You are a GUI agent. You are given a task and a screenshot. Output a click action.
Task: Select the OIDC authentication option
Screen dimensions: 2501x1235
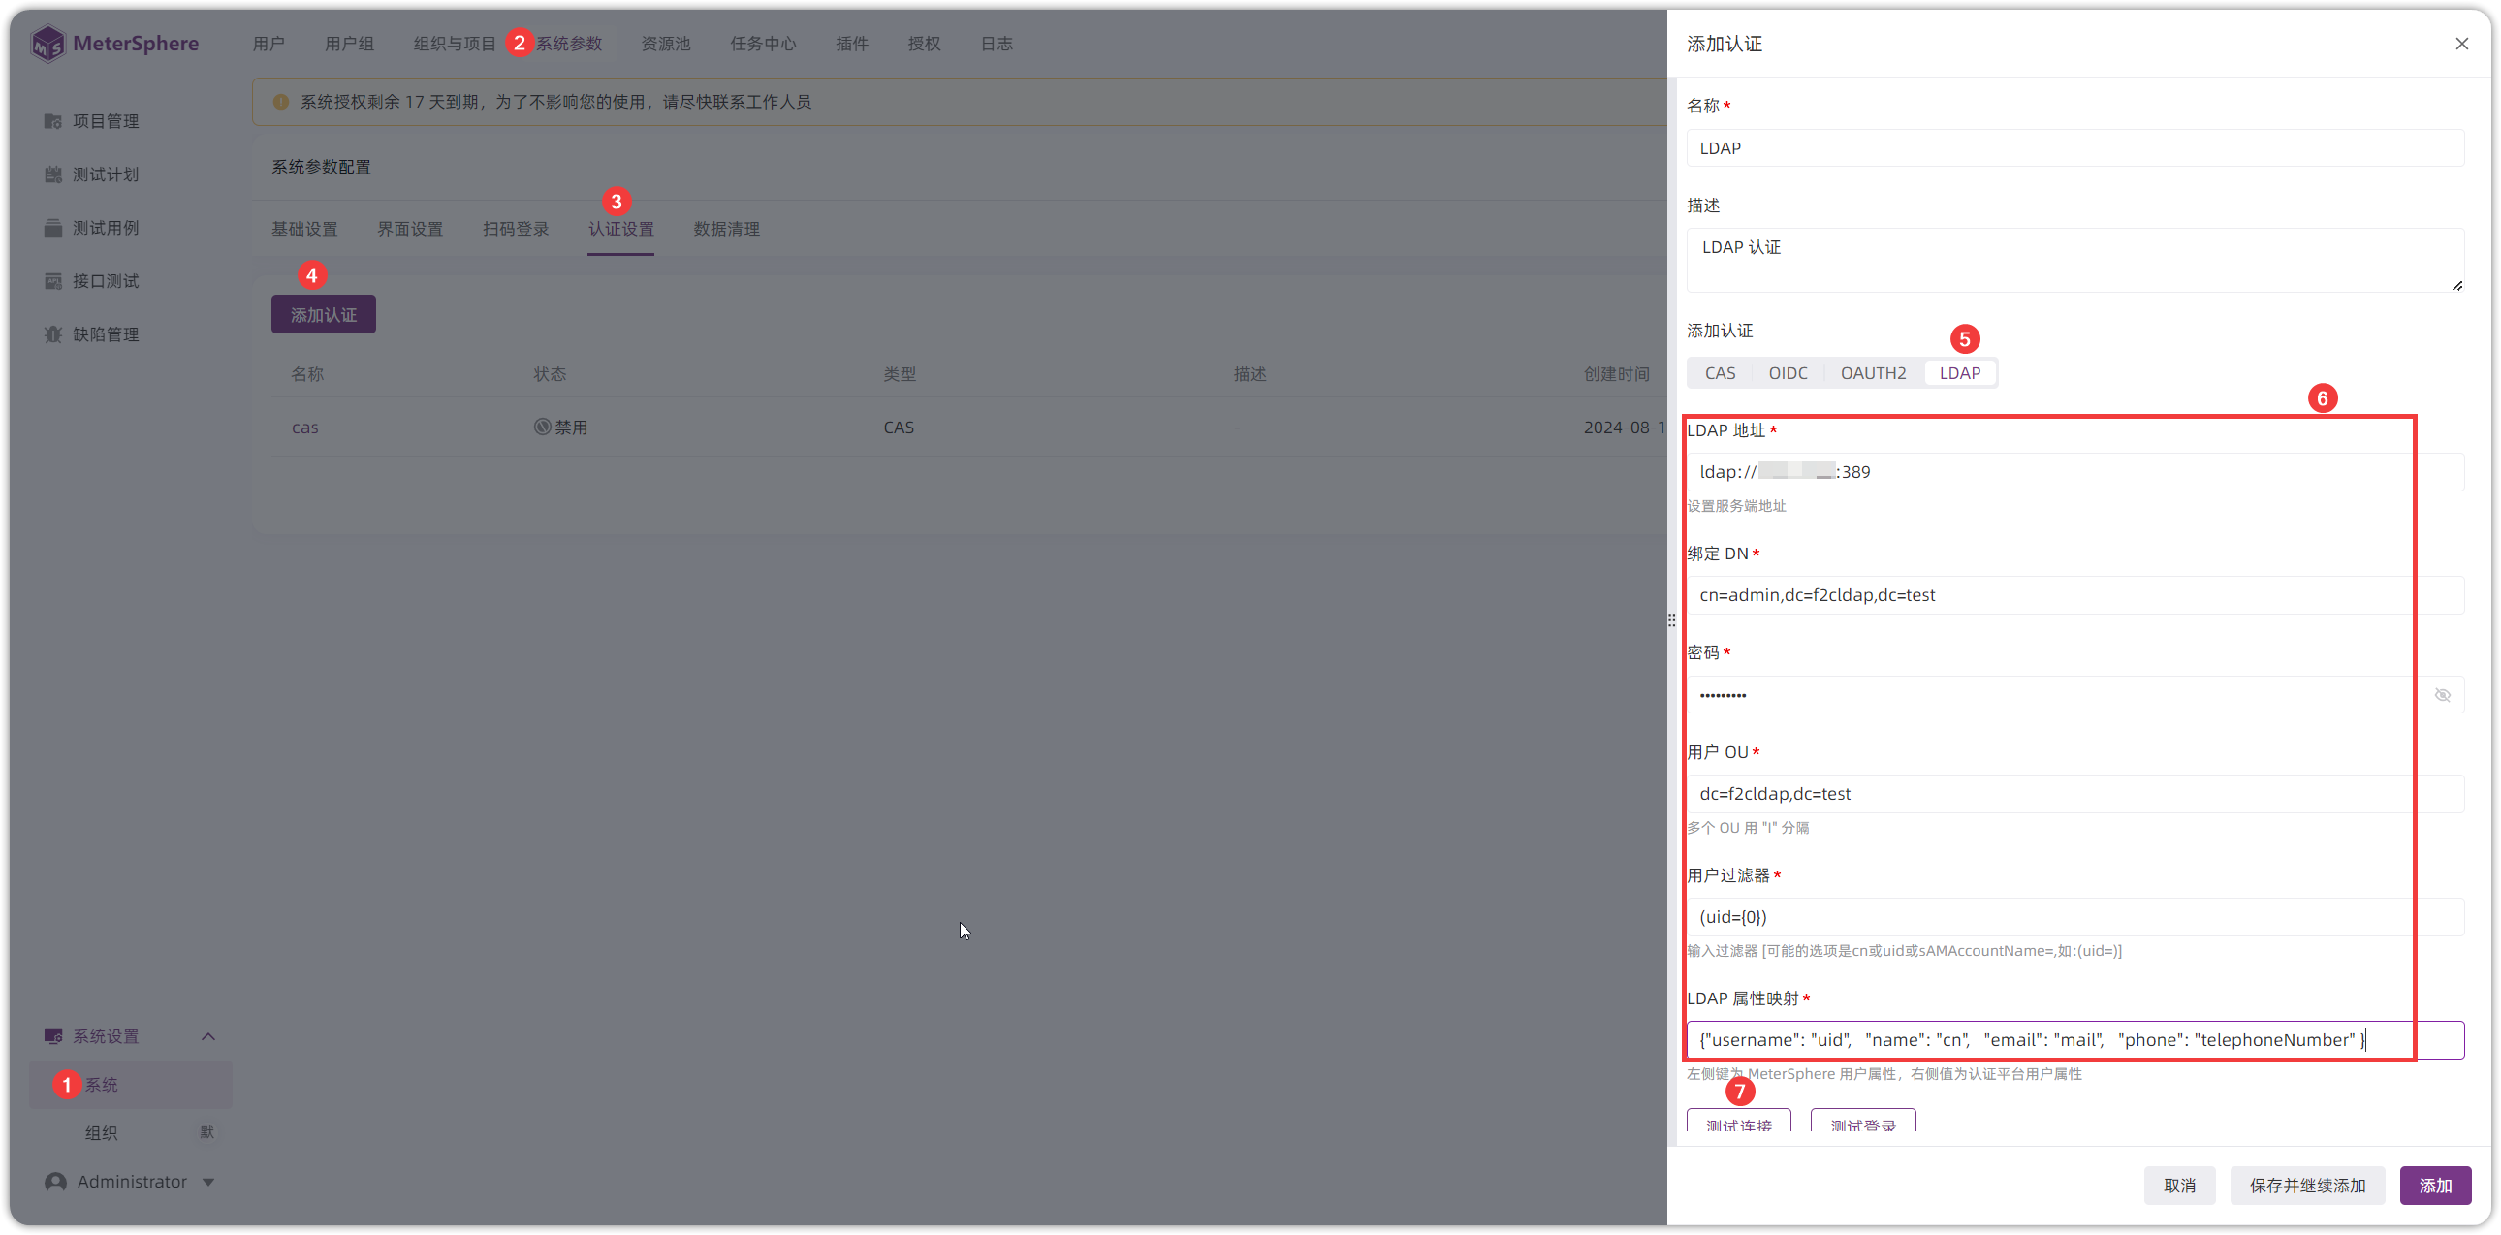(1788, 373)
